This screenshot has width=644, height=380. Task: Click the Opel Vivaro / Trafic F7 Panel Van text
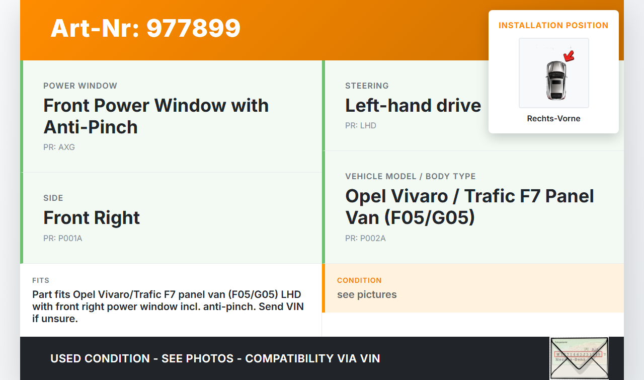click(x=469, y=206)
